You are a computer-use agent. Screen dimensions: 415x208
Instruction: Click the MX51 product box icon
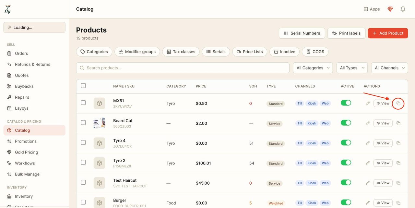click(x=100, y=104)
